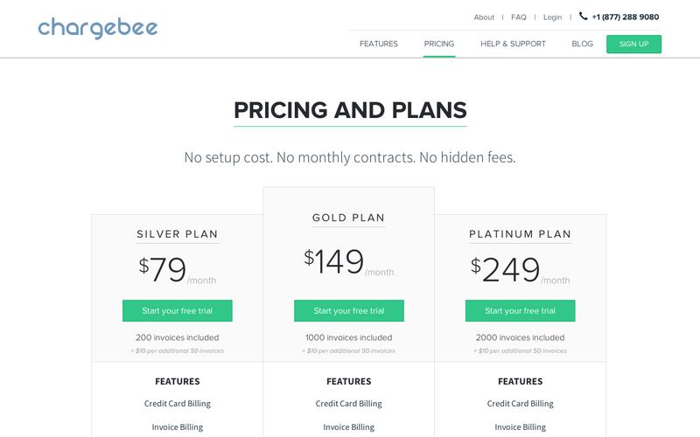Navigate to Help & Support

tap(513, 44)
